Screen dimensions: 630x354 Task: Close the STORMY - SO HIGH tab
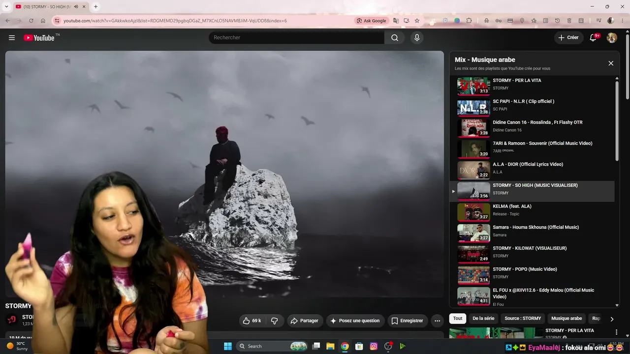click(84, 6)
